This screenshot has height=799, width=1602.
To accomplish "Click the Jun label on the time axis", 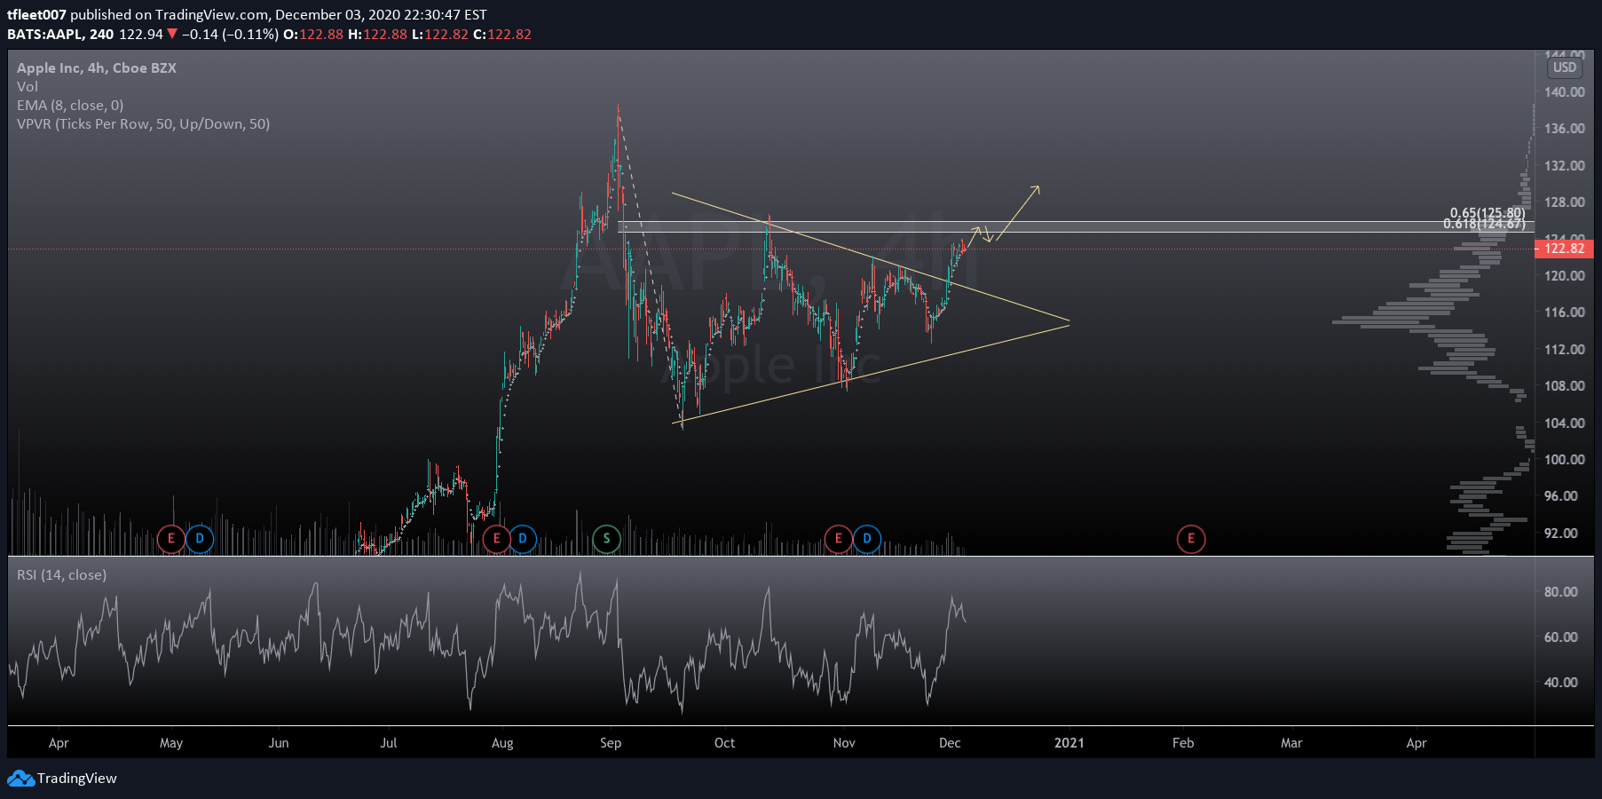I will [279, 743].
